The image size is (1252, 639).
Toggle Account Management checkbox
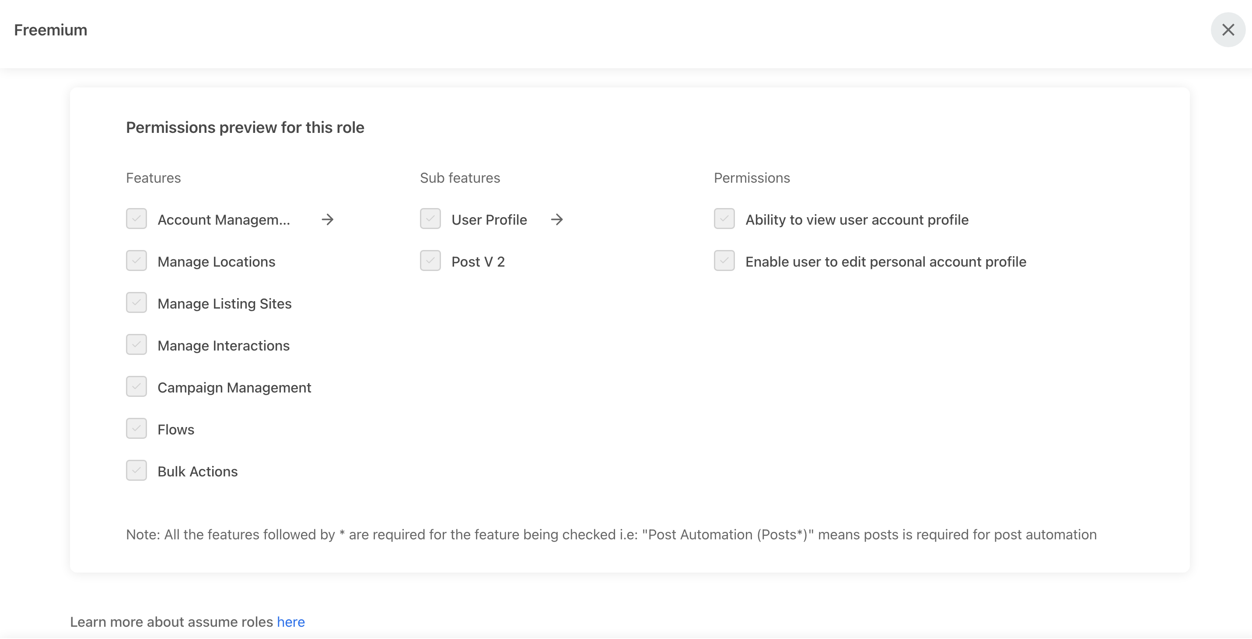point(136,219)
